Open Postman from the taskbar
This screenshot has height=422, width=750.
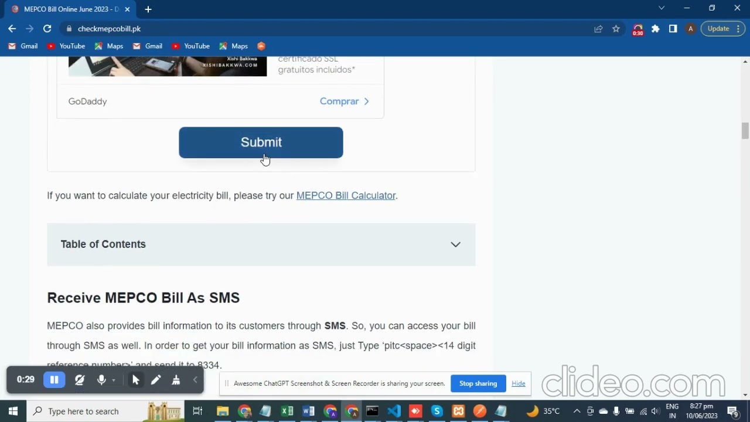tap(479, 411)
